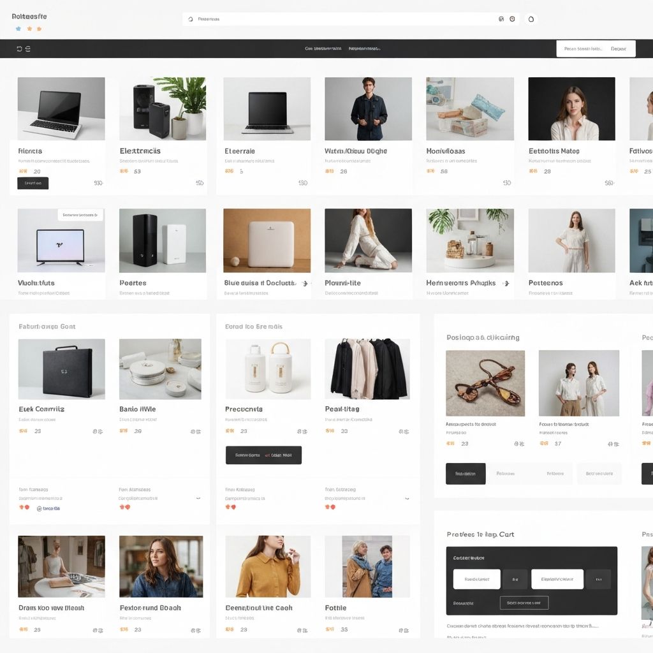Open the dropdown beside Hermesons Pvhaks
The height and width of the screenshot is (653, 653).
[507, 282]
